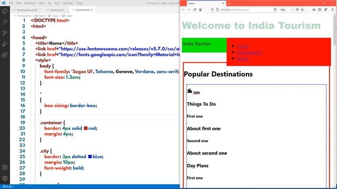Open the Terminal menu
This screenshot has height=189, width=337.
coord(68,3)
